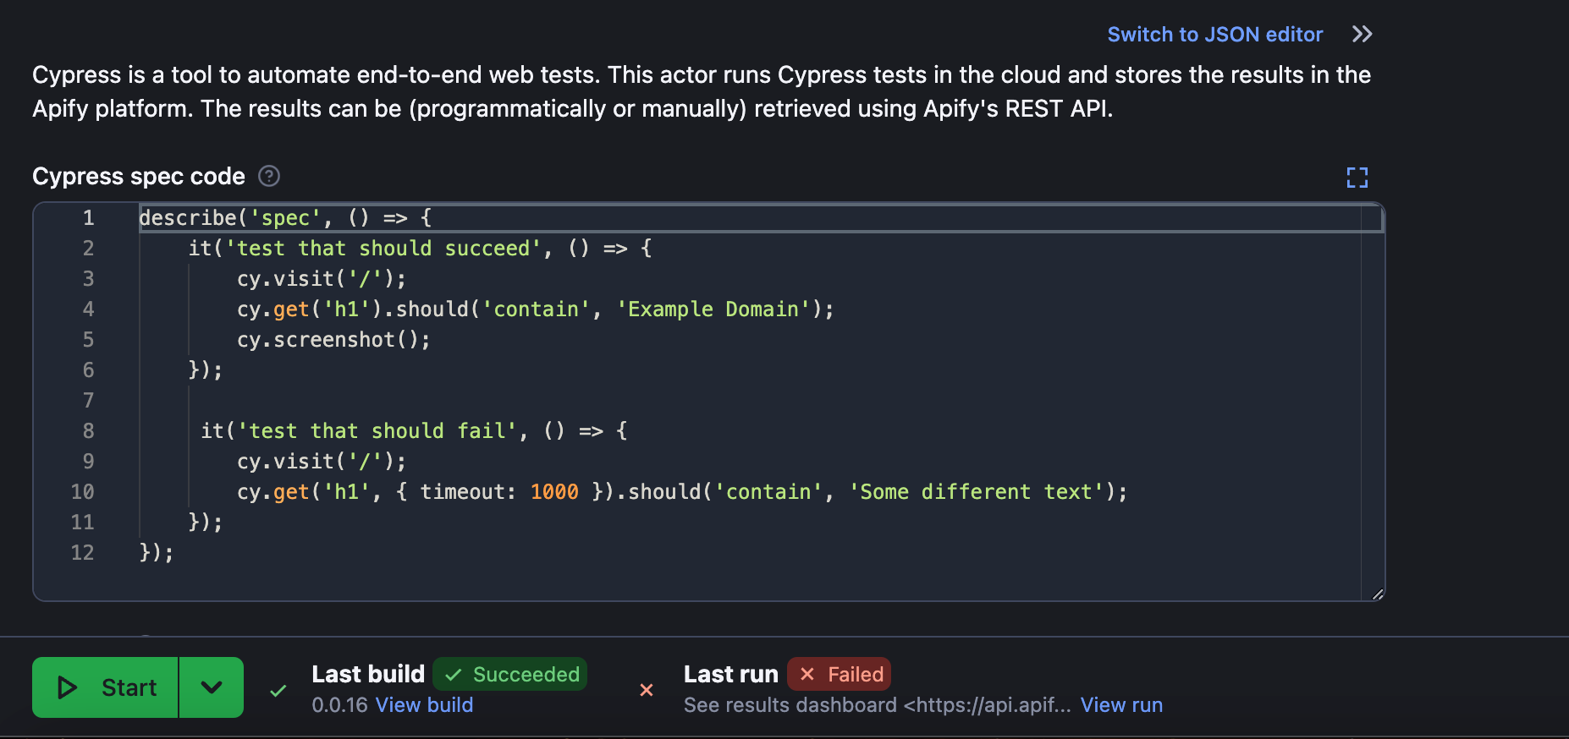
Task: Click the Succeeded build status badge
Action: point(510,674)
